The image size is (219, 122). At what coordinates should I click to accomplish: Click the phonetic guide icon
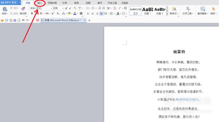coord(80,8)
